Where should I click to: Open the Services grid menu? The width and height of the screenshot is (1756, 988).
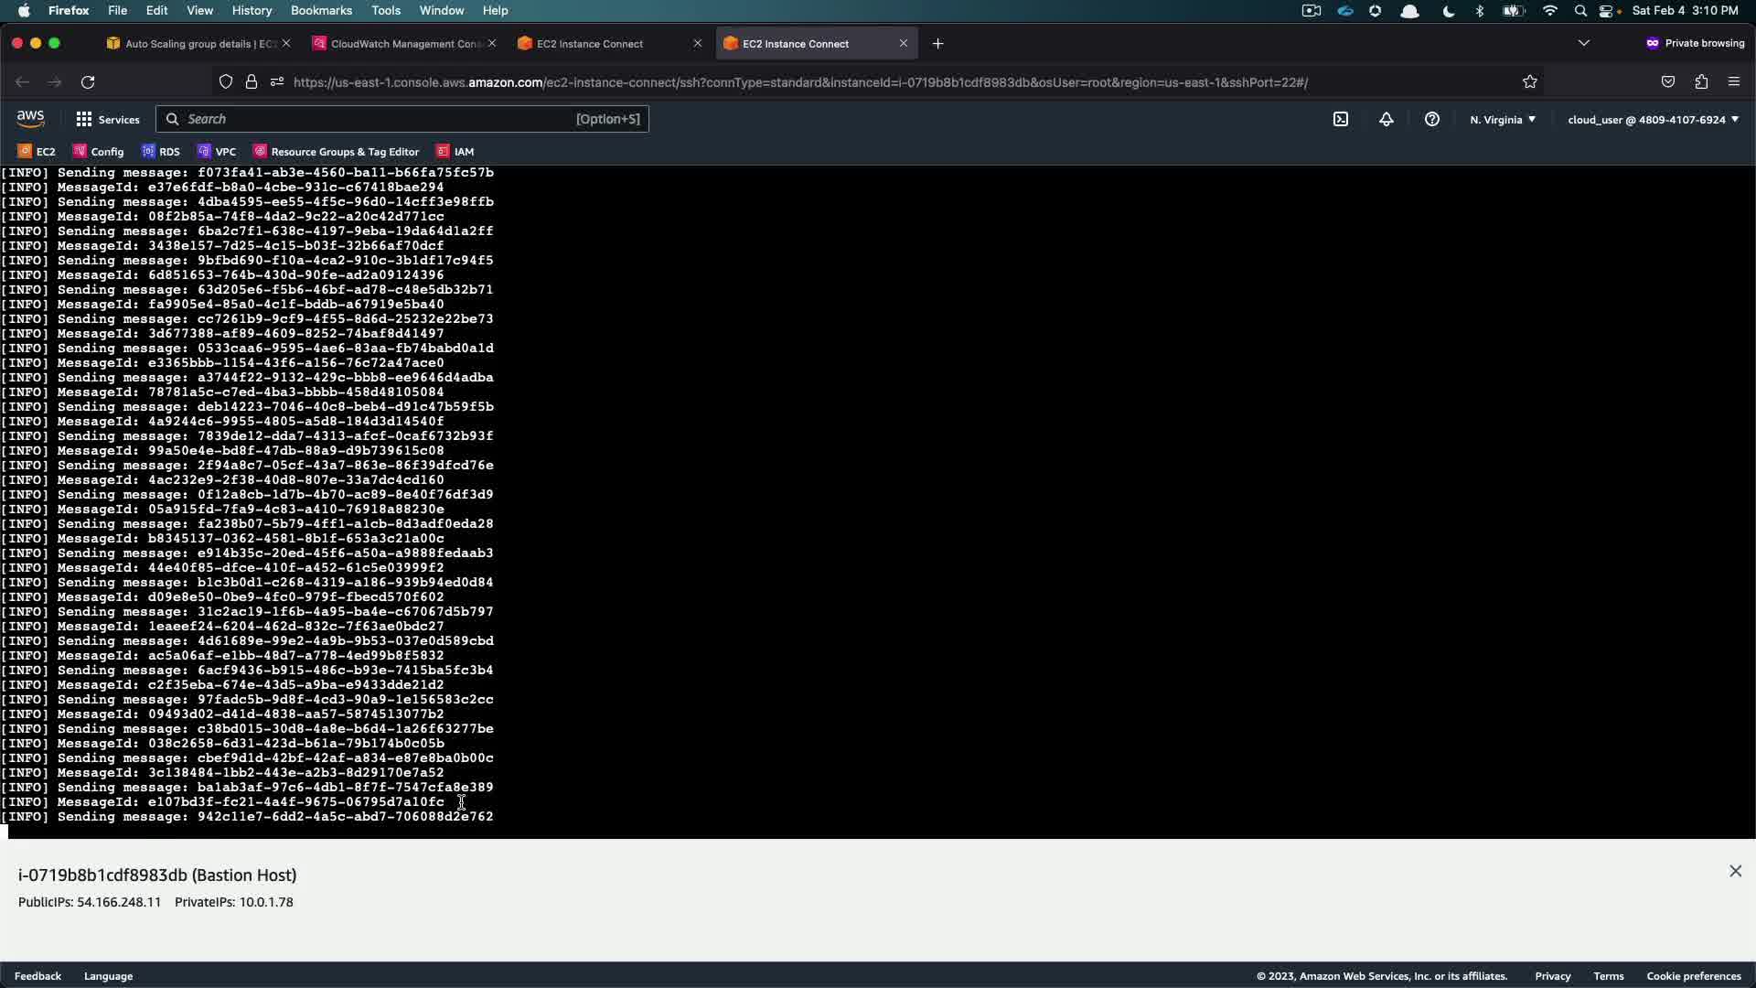tap(107, 119)
